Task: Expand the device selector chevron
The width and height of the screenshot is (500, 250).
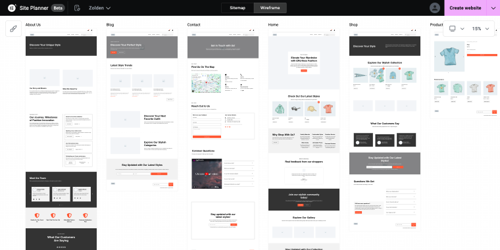Action: 463,29
